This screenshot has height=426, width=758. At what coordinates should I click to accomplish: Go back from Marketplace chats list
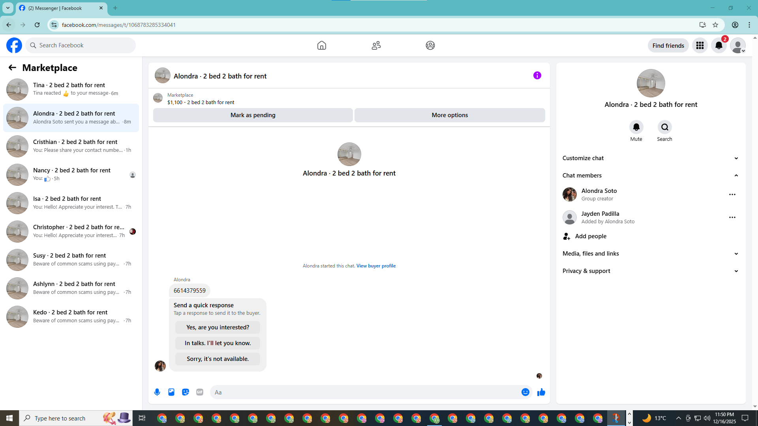click(12, 68)
